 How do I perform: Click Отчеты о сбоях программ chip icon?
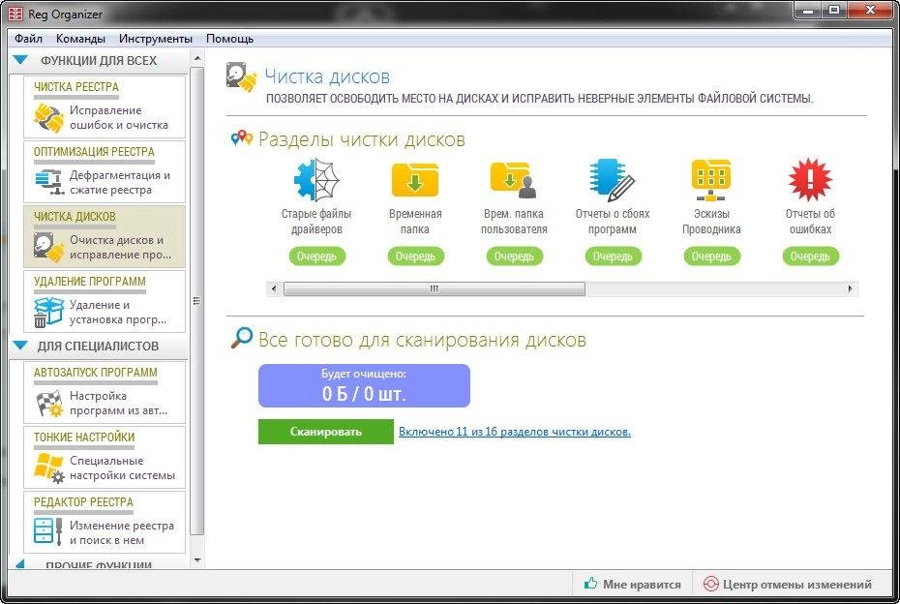[612, 180]
